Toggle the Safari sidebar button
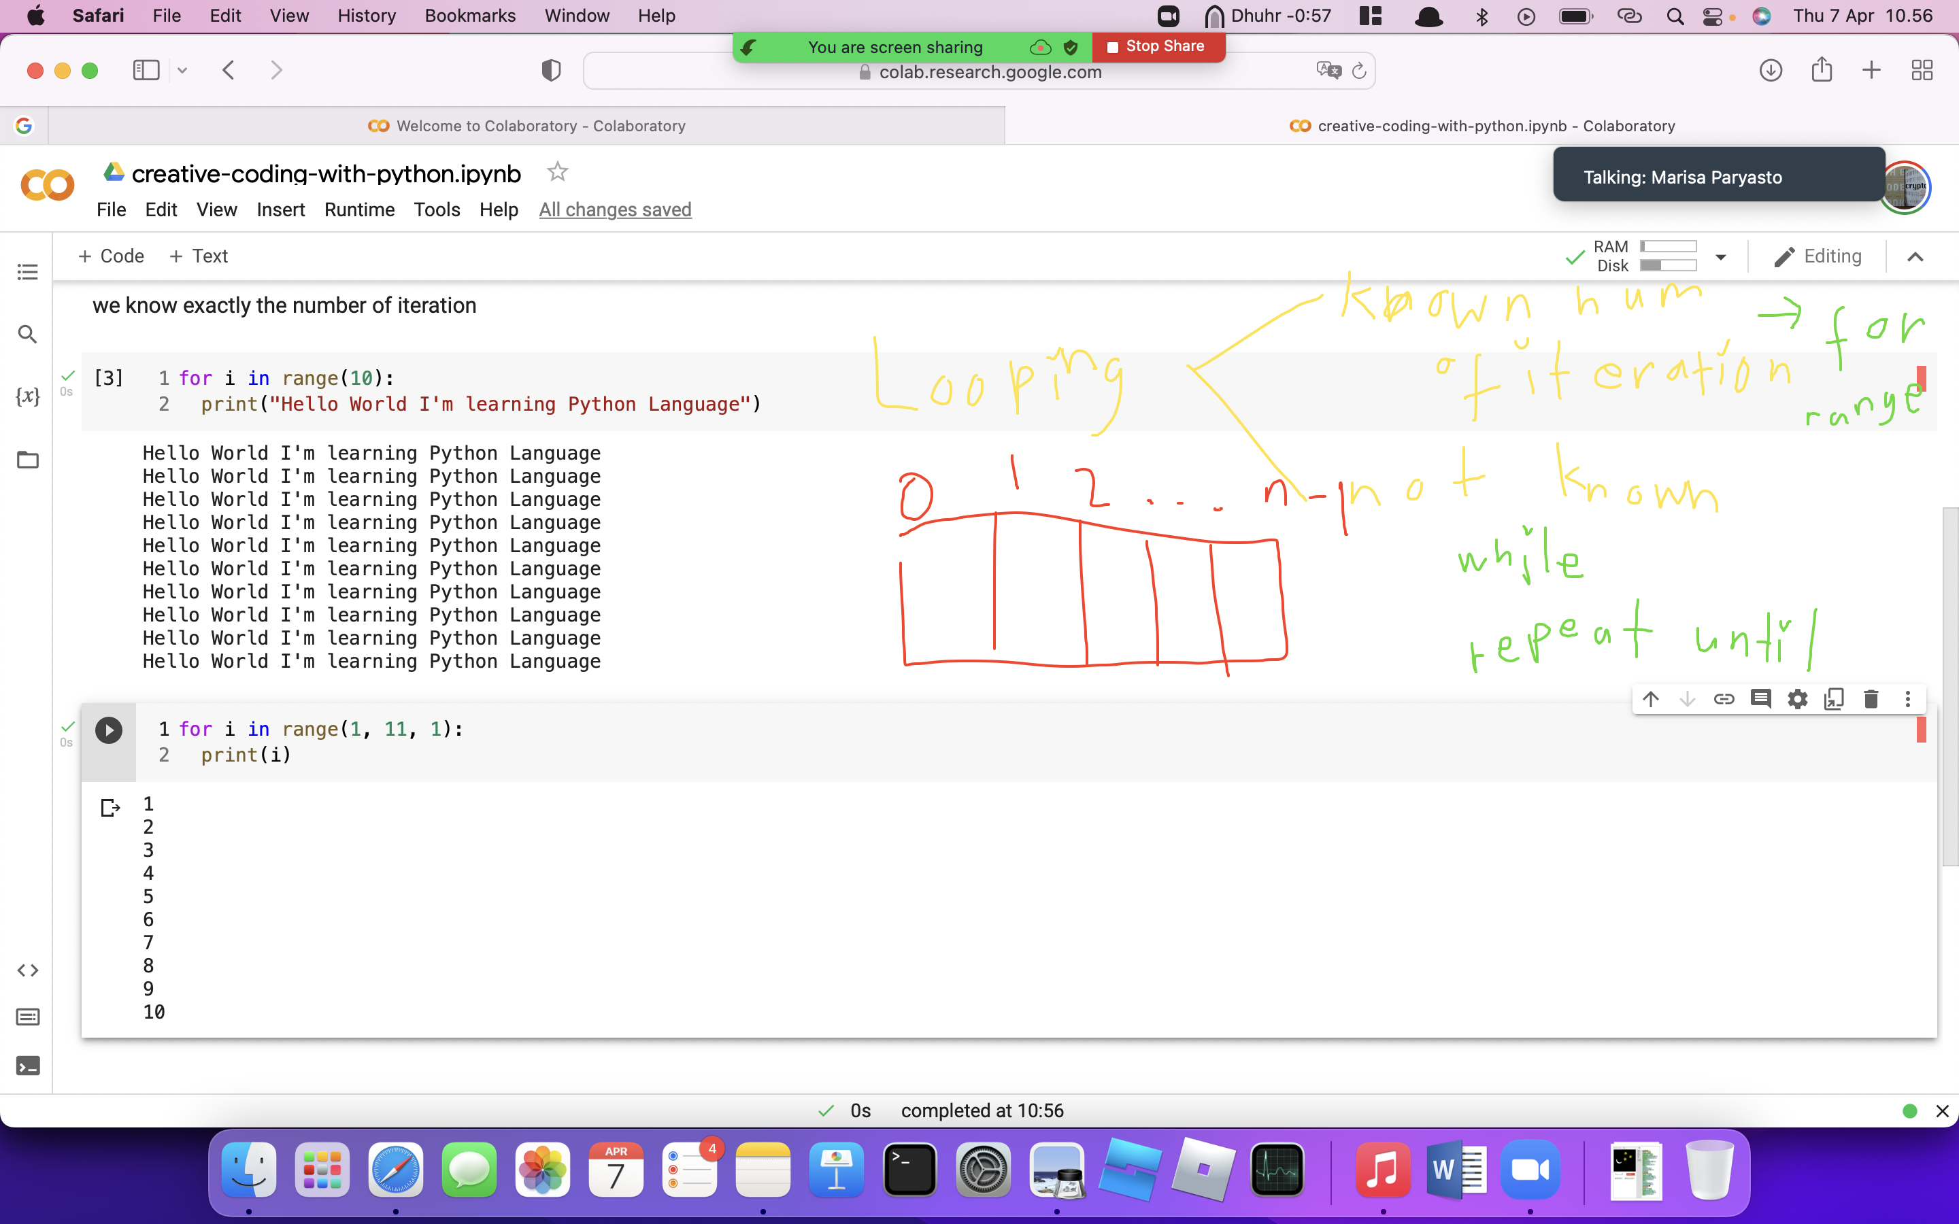This screenshot has height=1224, width=1959. point(146,71)
